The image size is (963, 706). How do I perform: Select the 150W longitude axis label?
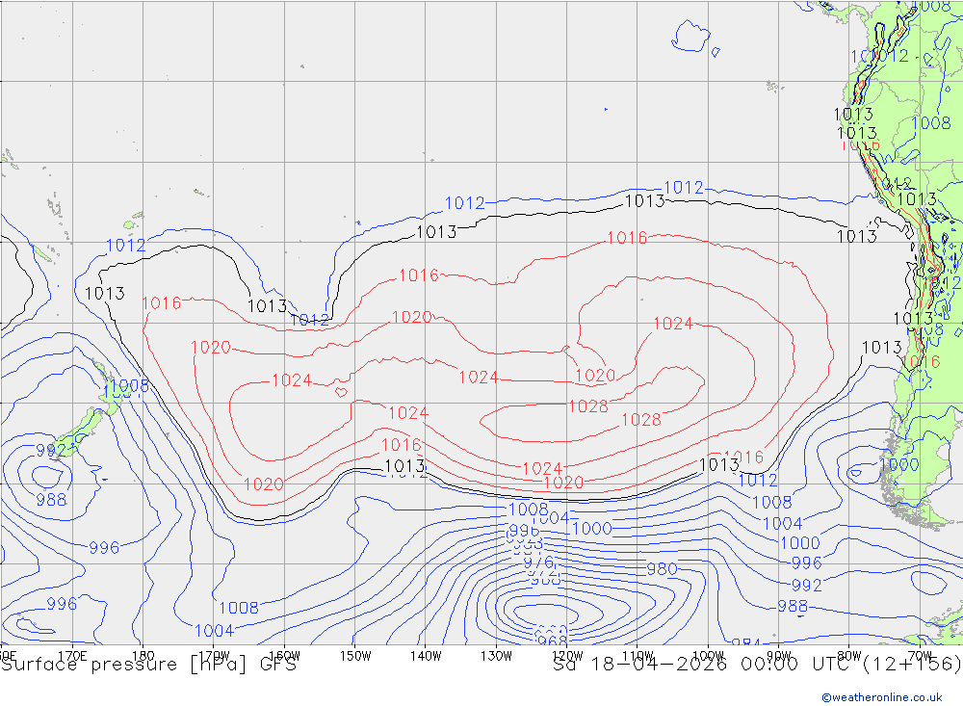point(355,656)
